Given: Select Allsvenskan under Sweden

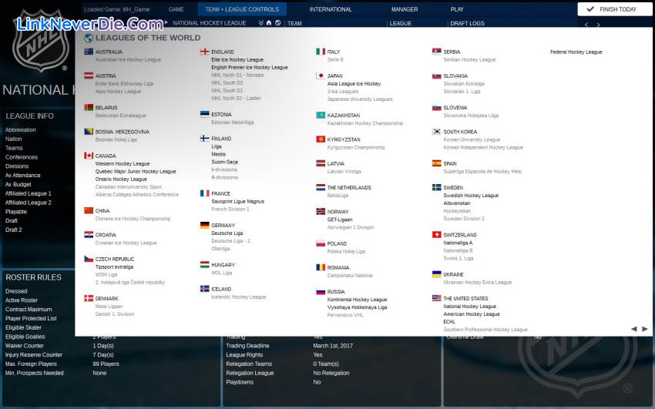Looking at the screenshot, I should (x=457, y=203).
